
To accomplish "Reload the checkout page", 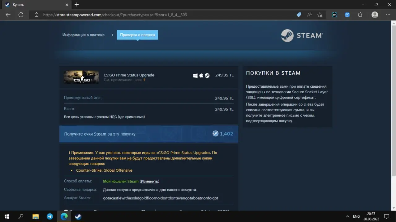I will tap(21, 15).
